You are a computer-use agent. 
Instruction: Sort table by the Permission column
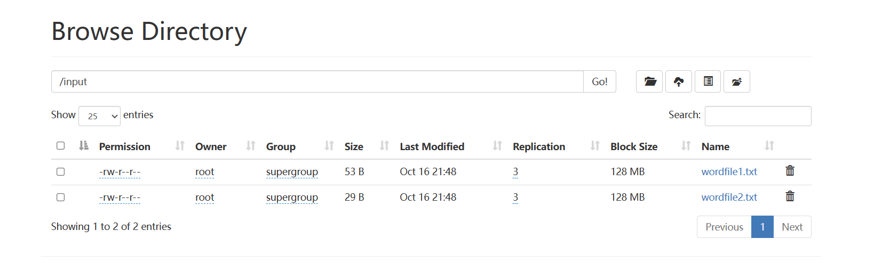125,146
